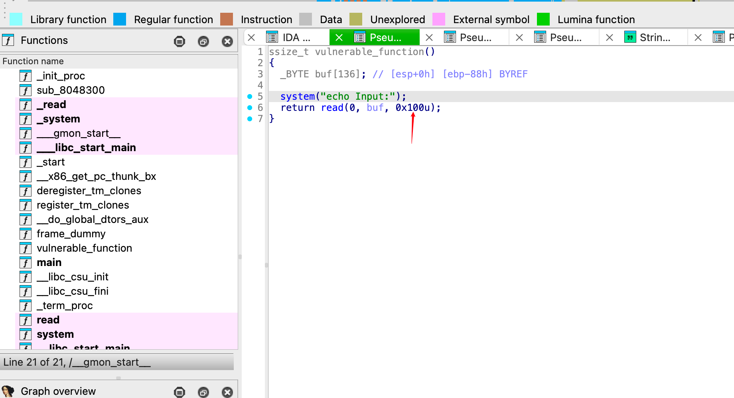Viewport: 734px width, 398px height.
Task: Toggle breakpoint dot on line 6
Action: [250, 108]
